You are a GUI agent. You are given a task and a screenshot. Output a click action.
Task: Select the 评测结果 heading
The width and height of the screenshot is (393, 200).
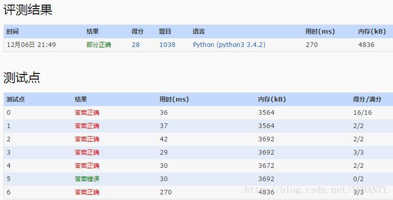pos(28,10)
